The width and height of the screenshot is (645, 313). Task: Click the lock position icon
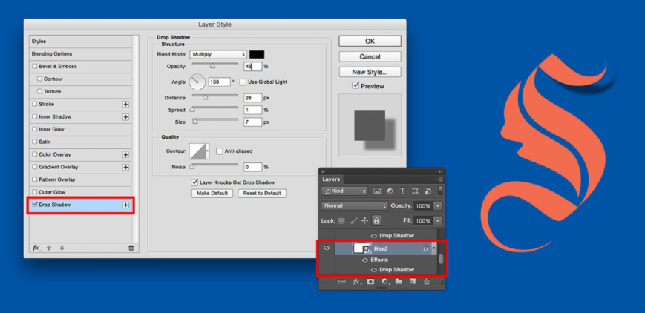[364, 221]
